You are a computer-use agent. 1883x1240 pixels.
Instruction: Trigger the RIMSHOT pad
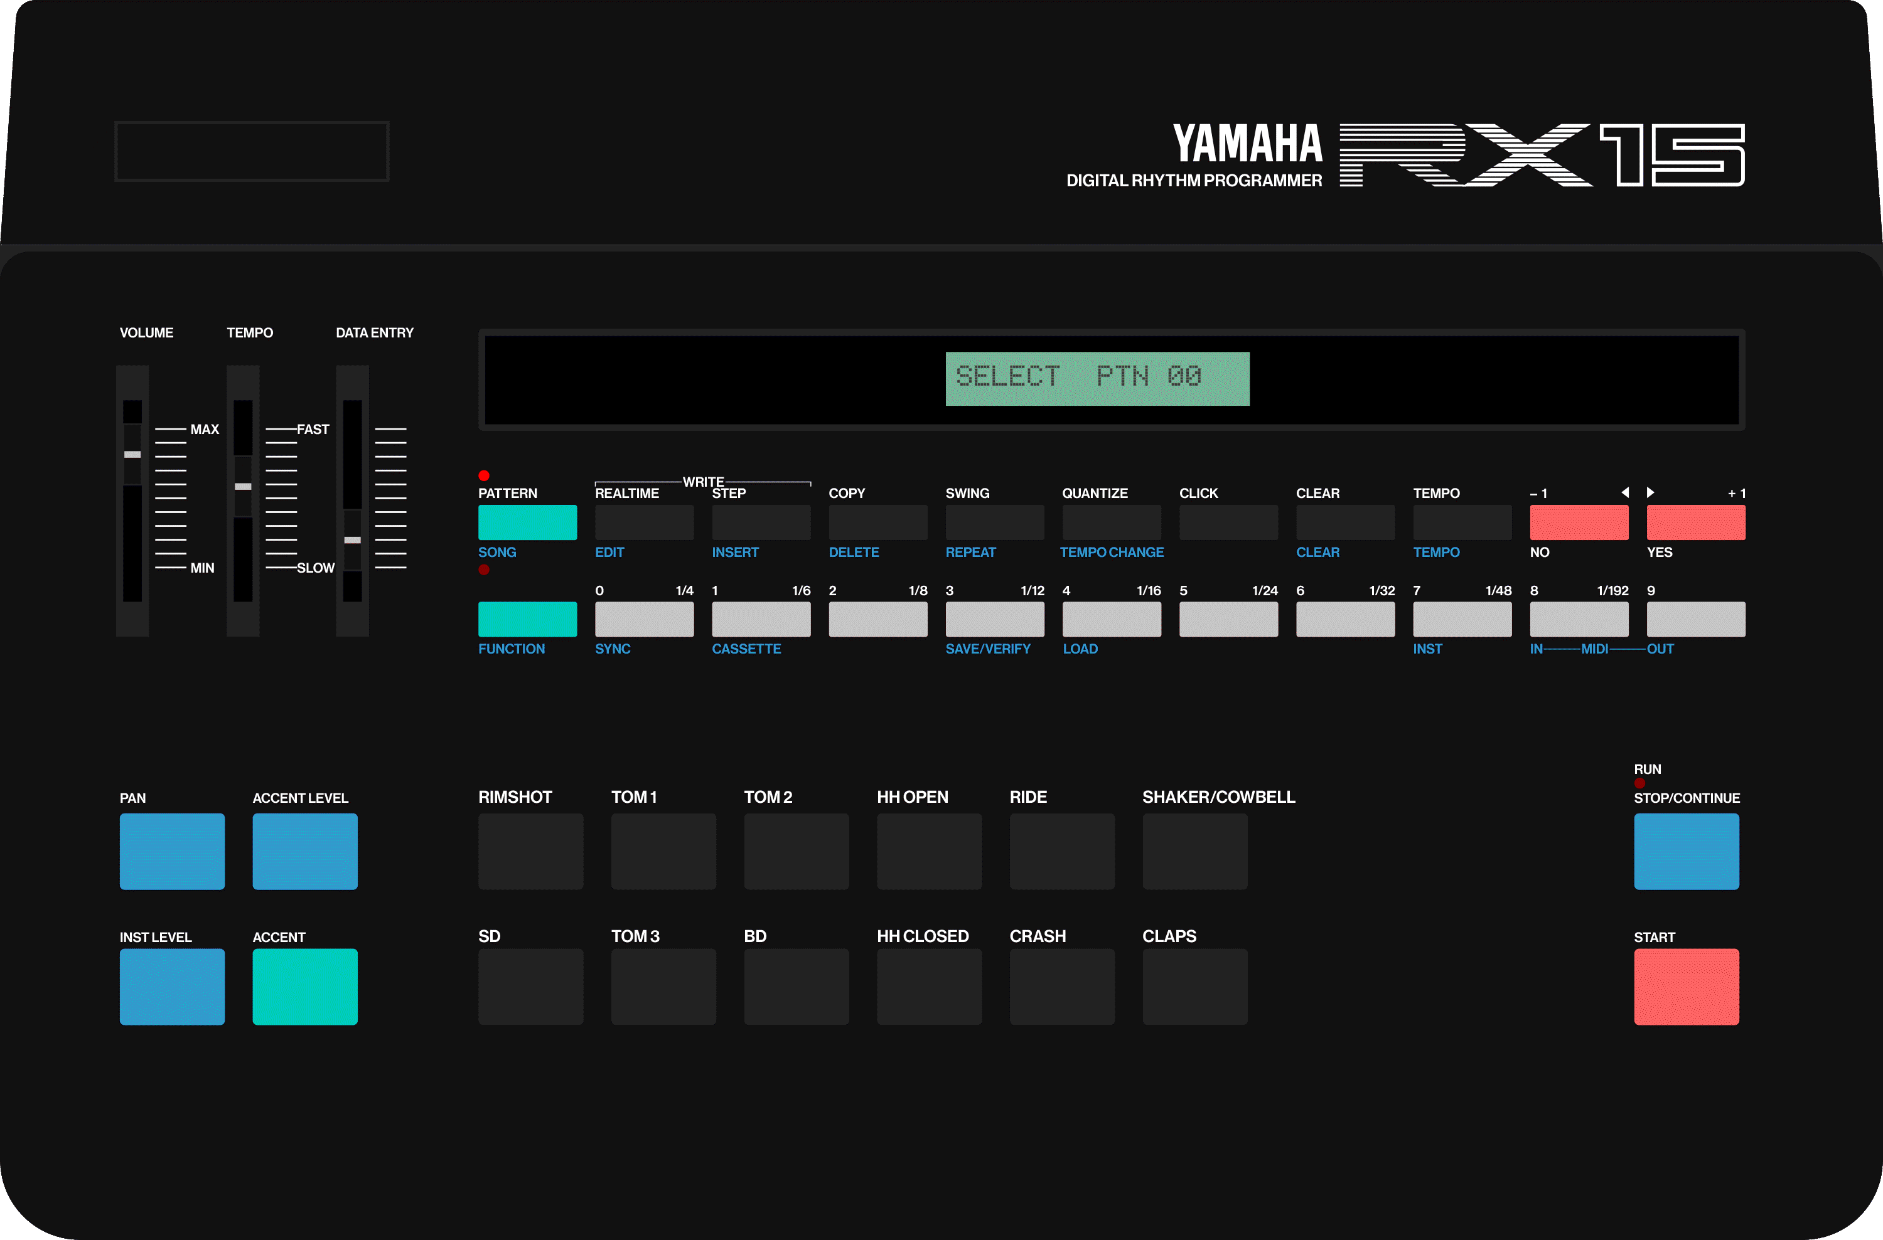pyautogui.click(x=531, y=852)
